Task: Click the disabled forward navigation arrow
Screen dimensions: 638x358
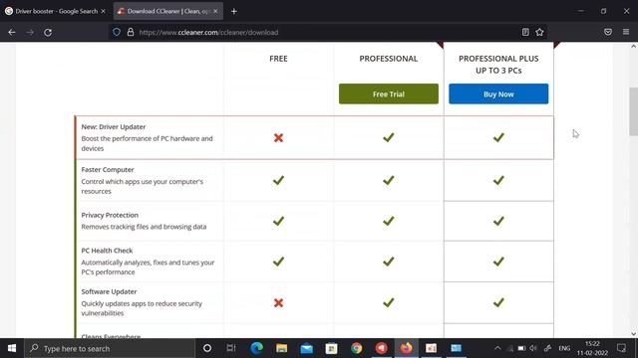Action: pyautogui.click(x=30, y=32)
